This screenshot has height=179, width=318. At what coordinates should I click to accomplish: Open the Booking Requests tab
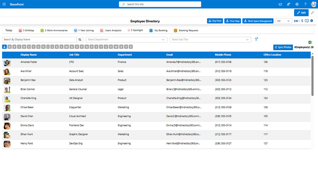186,30
